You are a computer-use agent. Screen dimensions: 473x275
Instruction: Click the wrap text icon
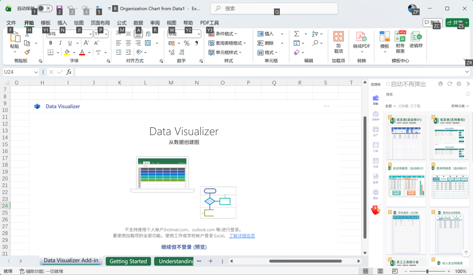[148, 34]
